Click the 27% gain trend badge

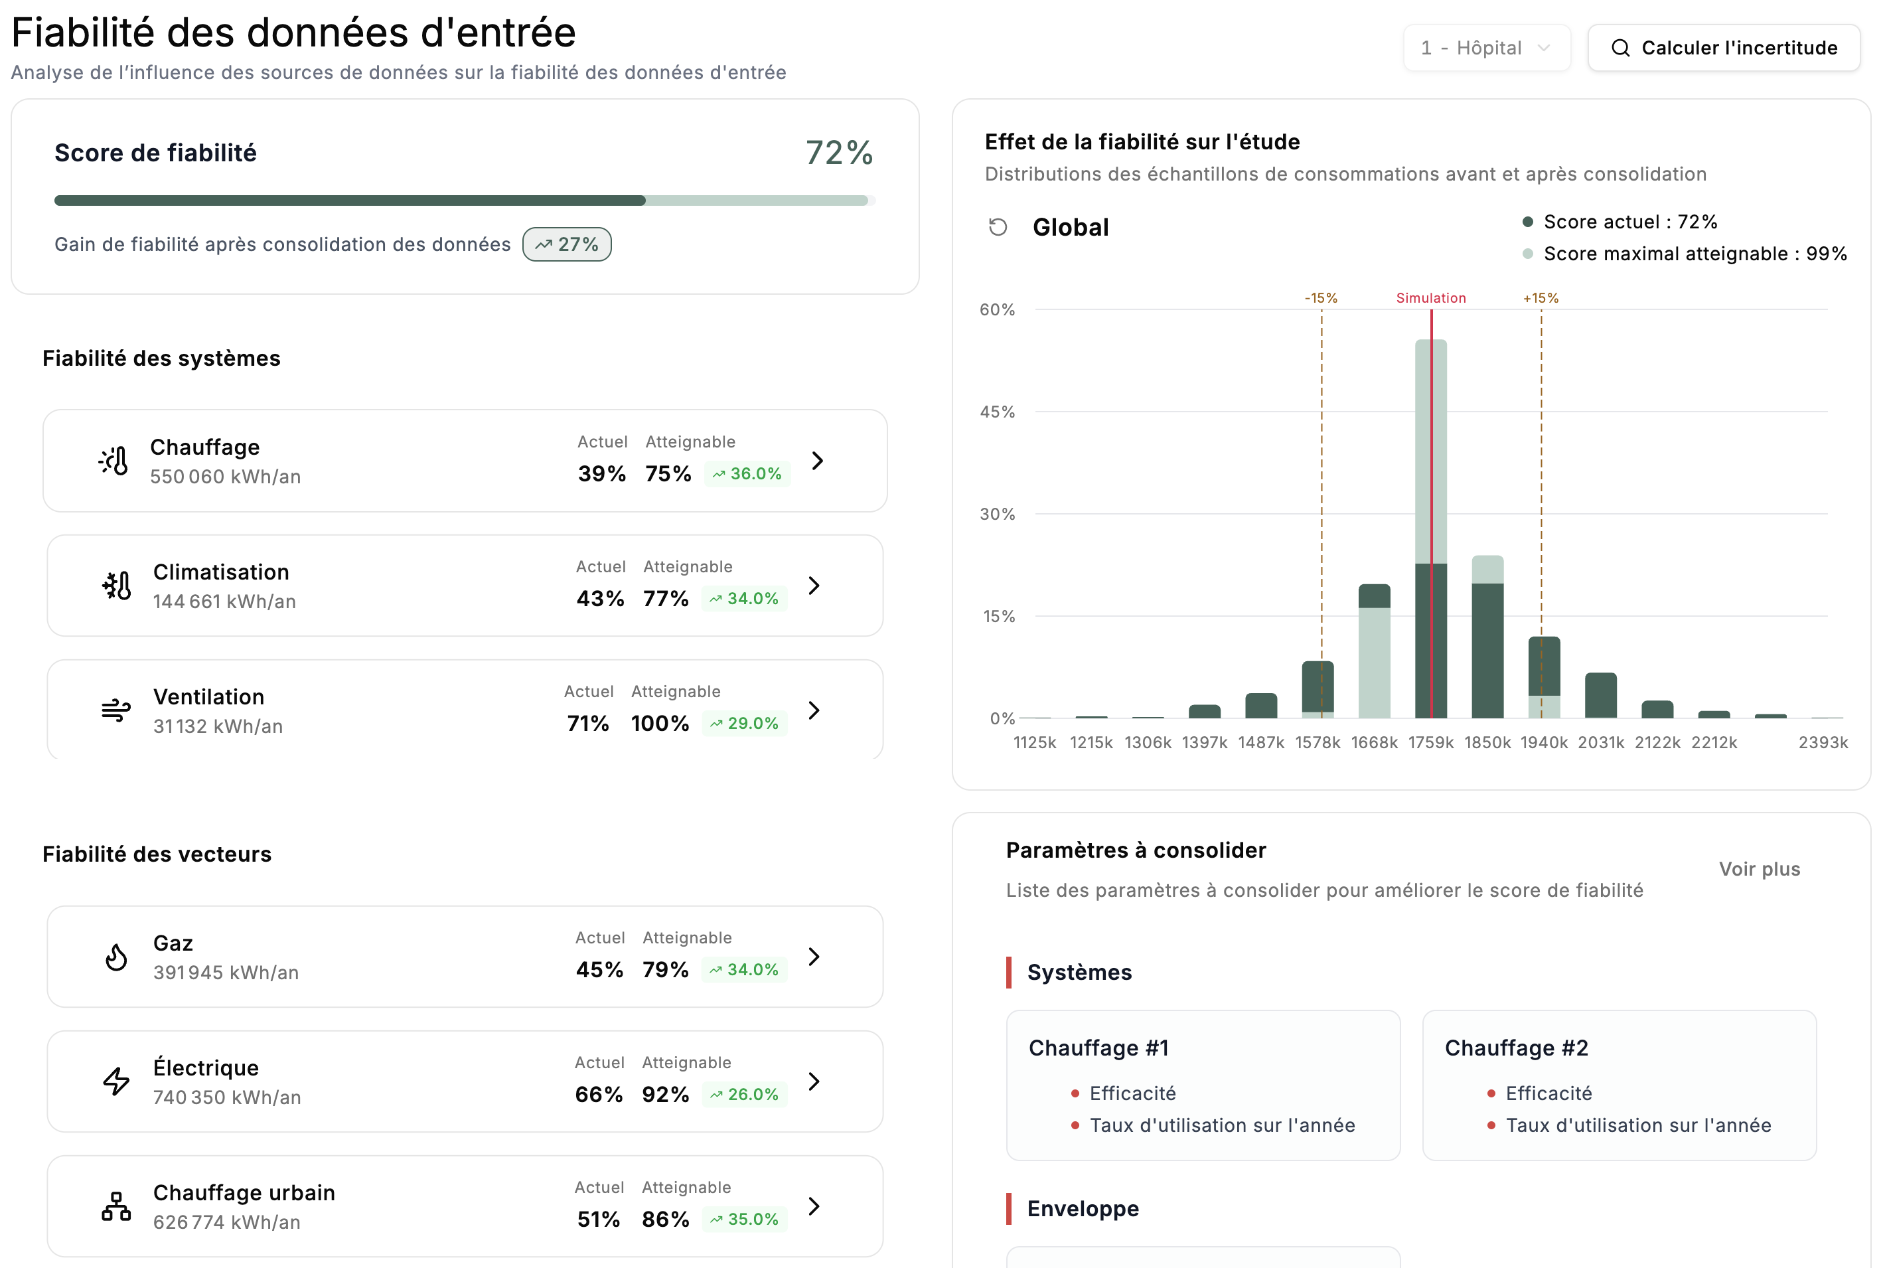567,244
